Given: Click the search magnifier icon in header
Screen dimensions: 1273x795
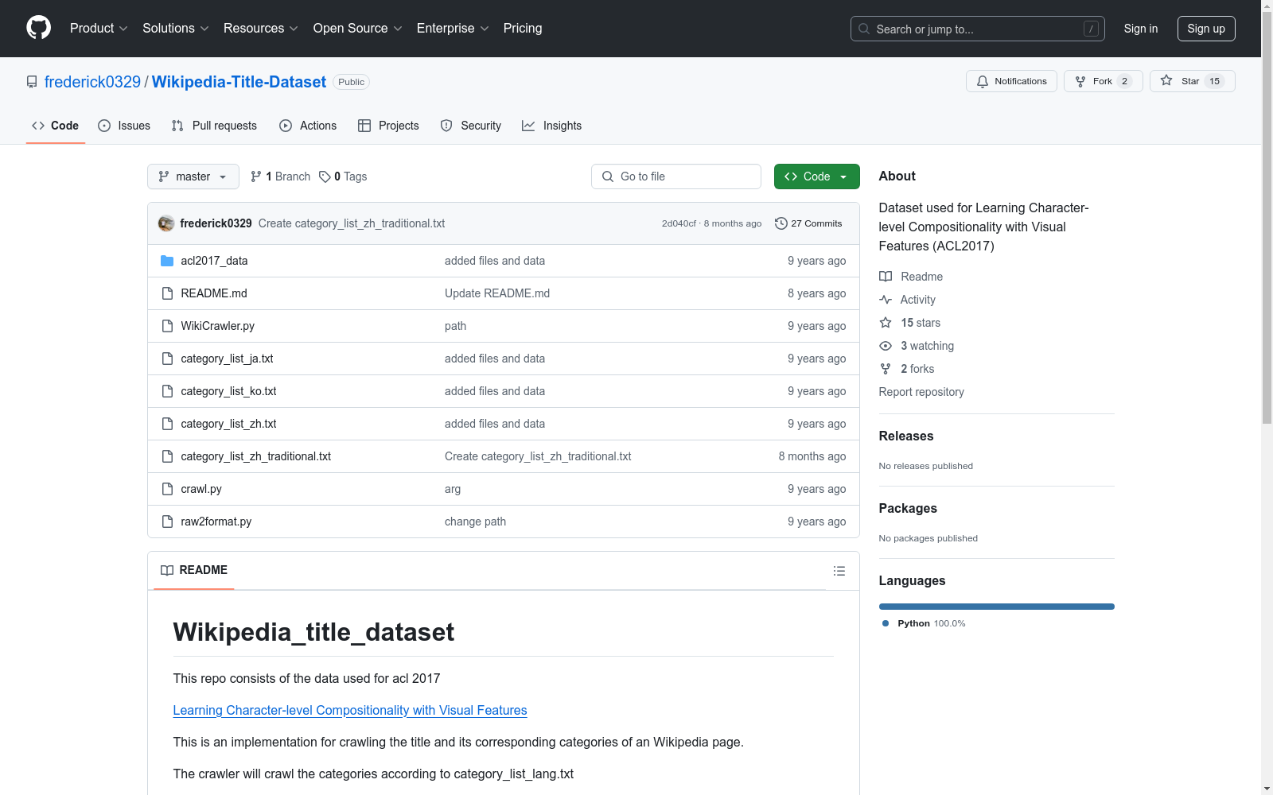Looking at the screenshot, I should pos(864,29).
